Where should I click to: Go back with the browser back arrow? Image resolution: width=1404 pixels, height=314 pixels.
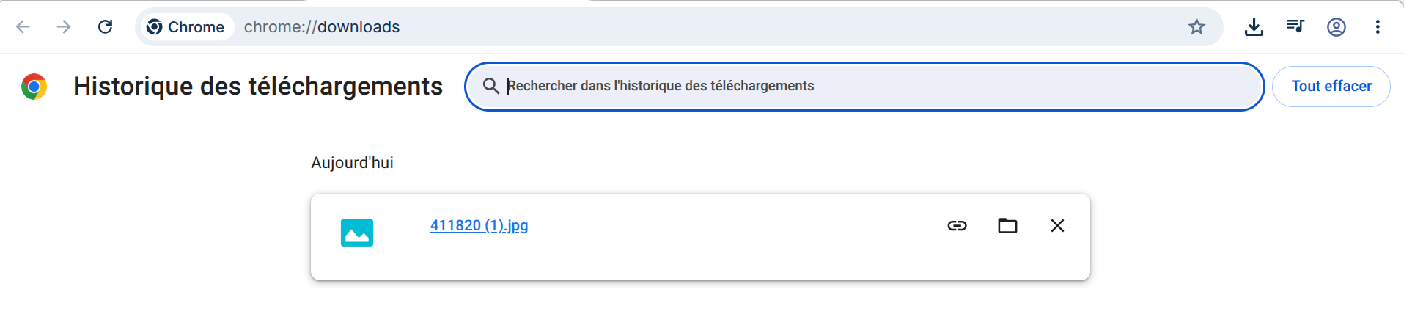pos(23,27)
